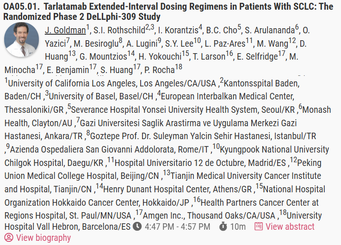Open the View biography link
Image resolution: width=341 pixels, height=245 pixels.
click(43, 238)
